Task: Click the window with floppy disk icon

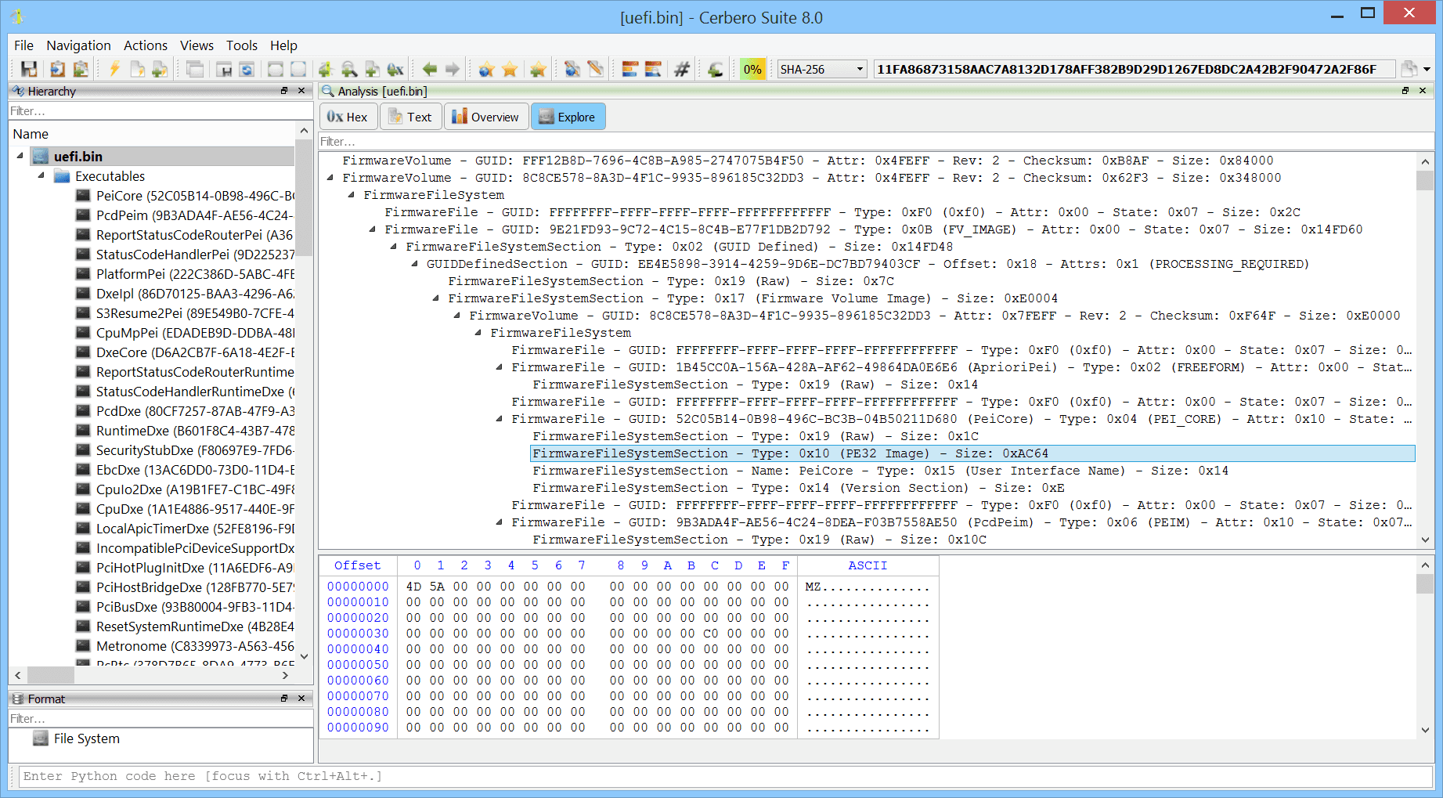Action: point(224,69)
